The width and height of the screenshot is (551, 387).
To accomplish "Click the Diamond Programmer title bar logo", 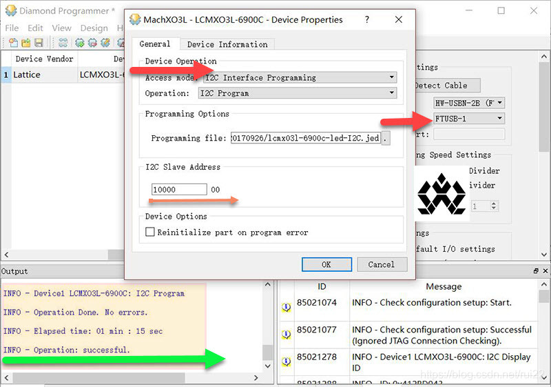I will point(11,10).
